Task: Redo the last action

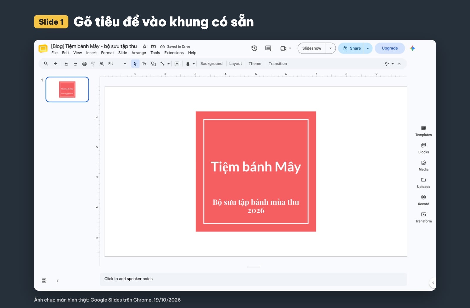Action: click(75, 64)
